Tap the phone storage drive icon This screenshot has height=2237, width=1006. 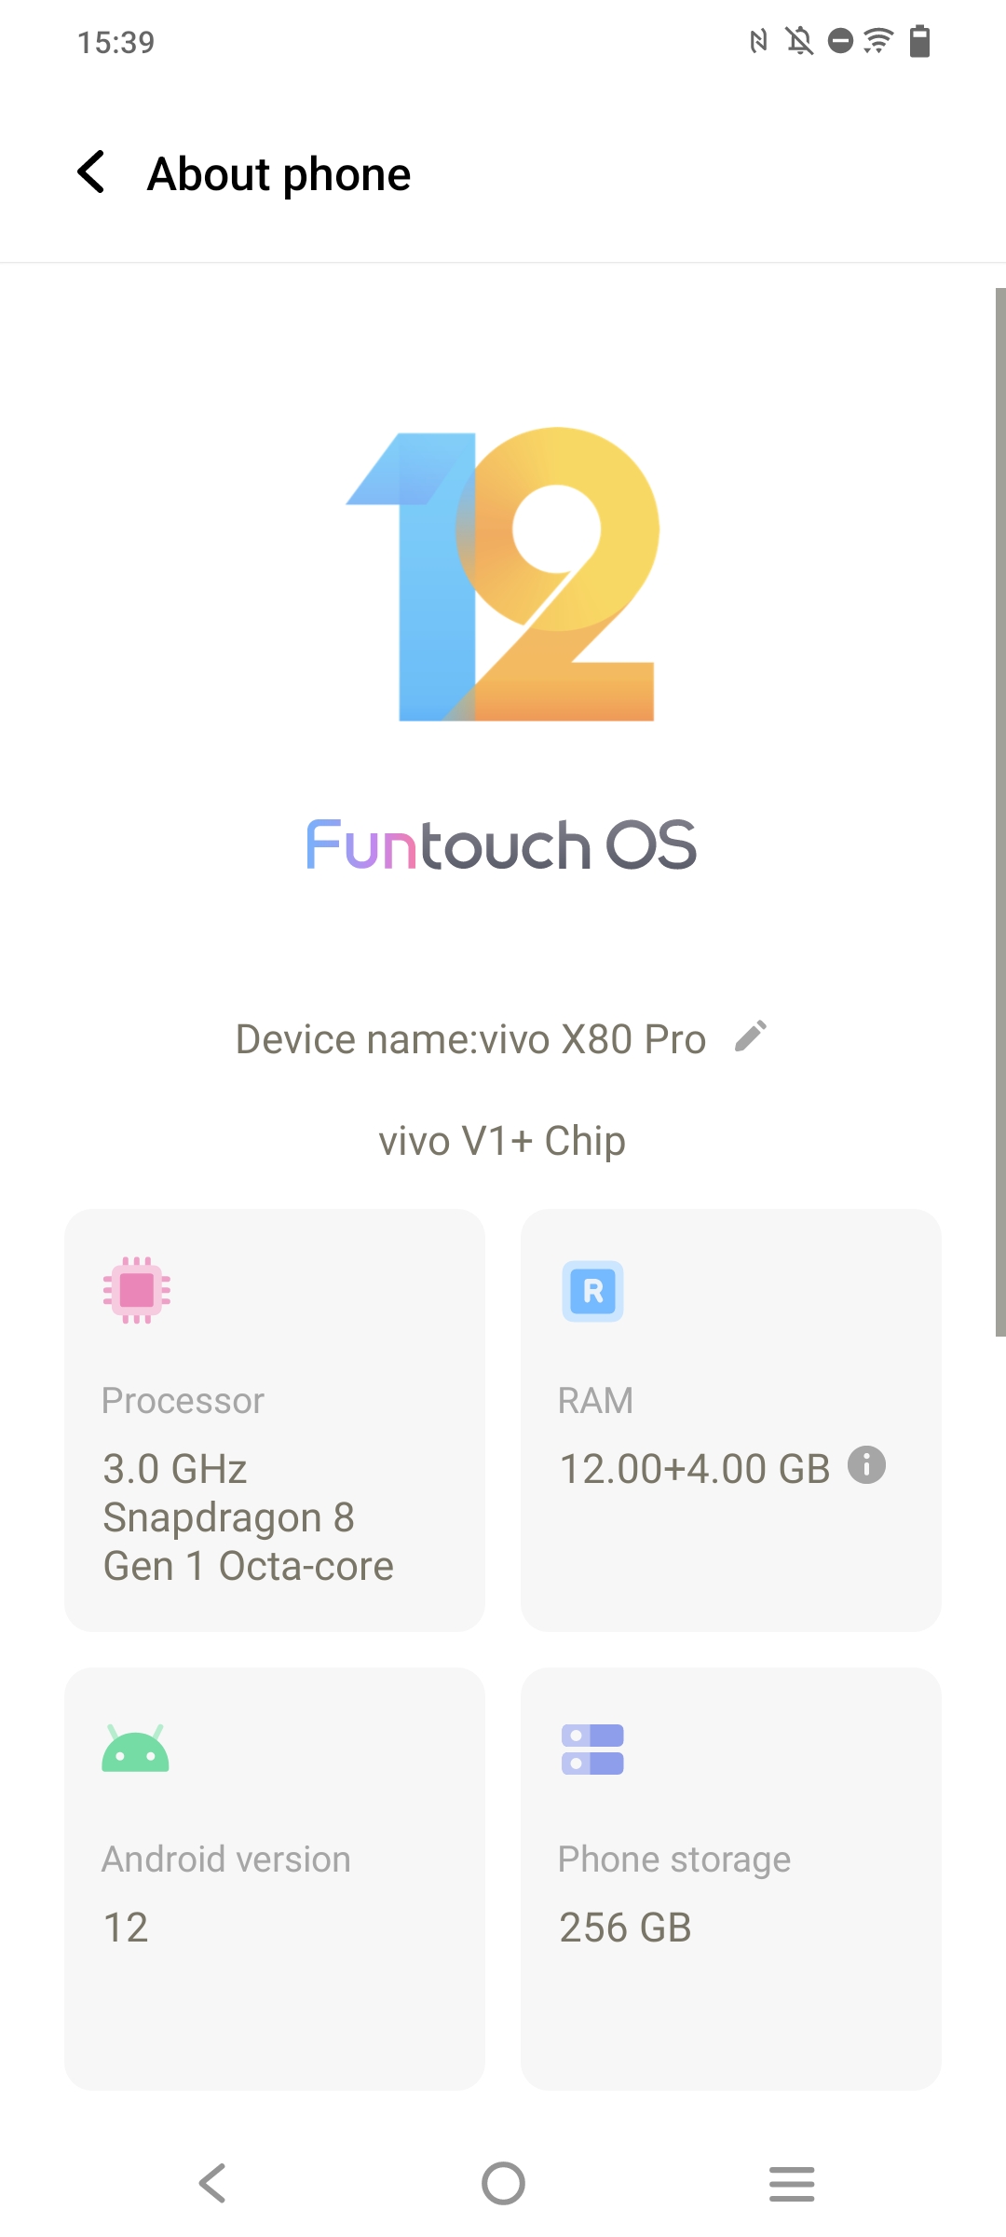[592, 1750]
